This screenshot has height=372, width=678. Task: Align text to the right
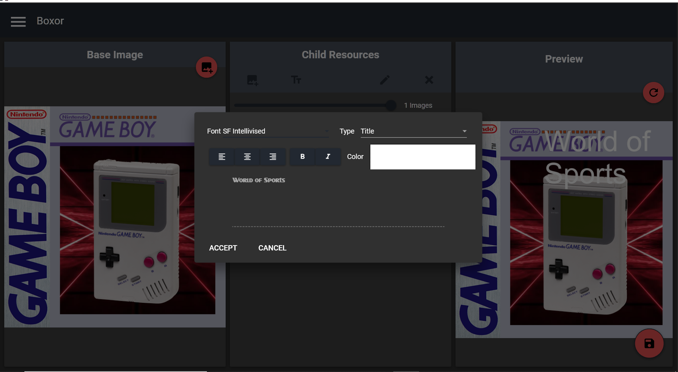(273, 157)
